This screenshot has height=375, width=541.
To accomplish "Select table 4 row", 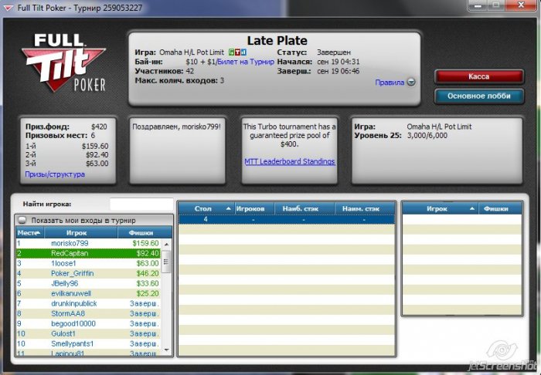I will pos(287,219).
